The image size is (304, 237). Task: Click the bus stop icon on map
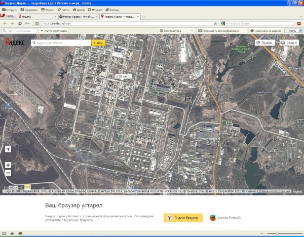click(x=8, y=105)
